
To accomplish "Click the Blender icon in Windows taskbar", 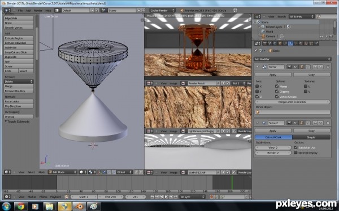I will click(79, 206).
